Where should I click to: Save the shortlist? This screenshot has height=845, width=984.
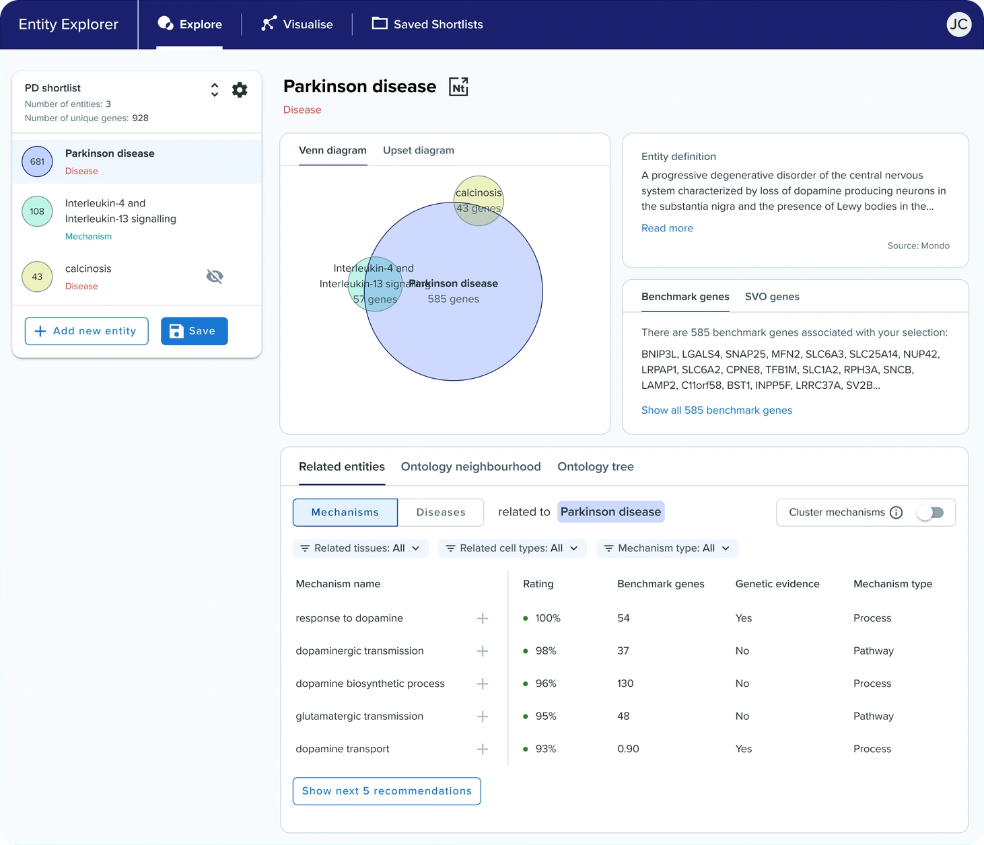coord(195,331)
